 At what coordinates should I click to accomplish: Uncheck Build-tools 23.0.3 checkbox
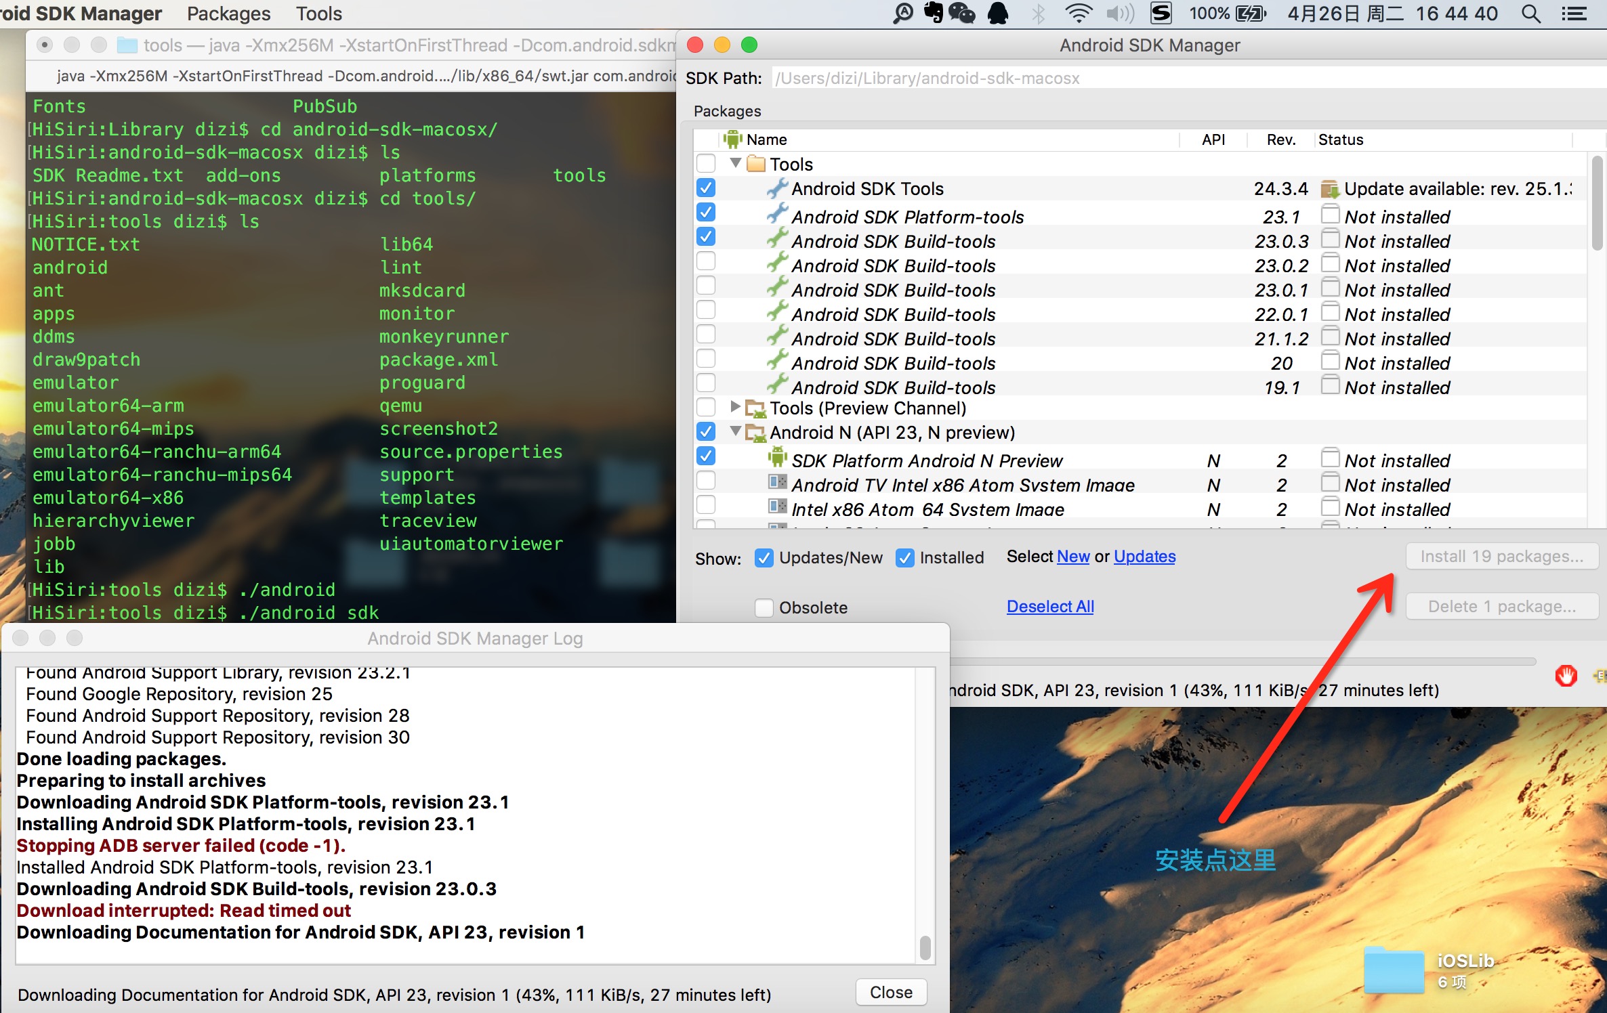[x=706, y=237]
